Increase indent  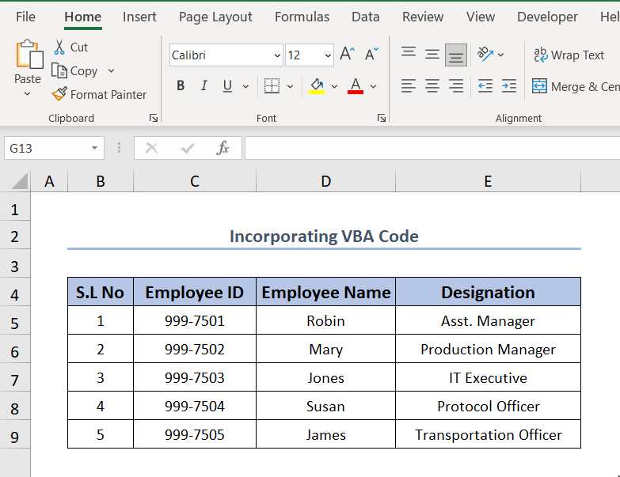pos(509,85)
